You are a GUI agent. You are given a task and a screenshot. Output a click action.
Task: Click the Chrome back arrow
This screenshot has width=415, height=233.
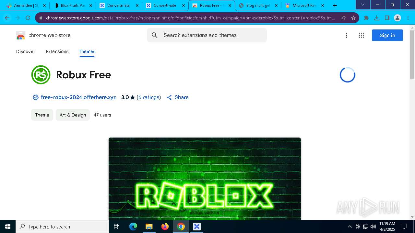point(7,18)
